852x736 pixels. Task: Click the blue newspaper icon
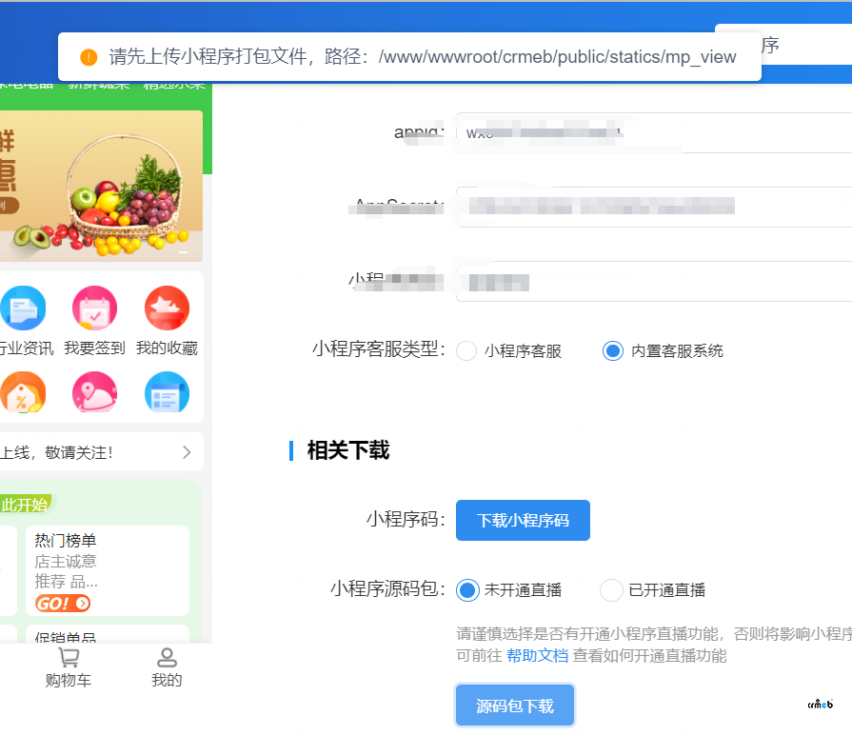click(167, 392)
